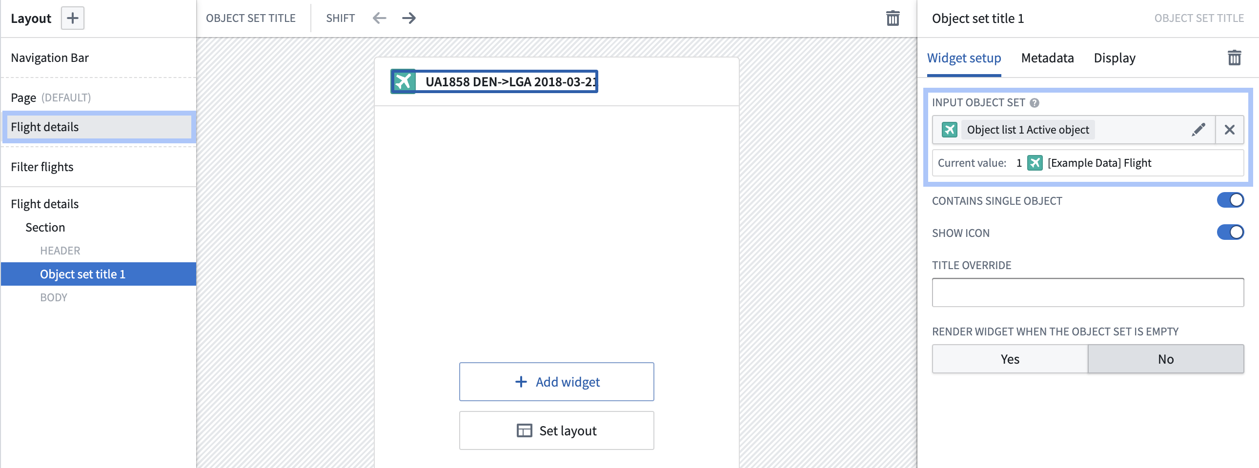Viewport: 1259px width, 468px height.
Task: Click the Page (DEFAULT) label
Action: coord(50,97)
